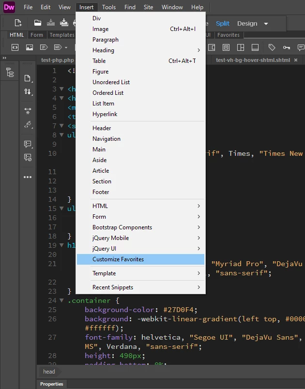Choose Table from the Insert menu
The width and height of the screenshot is (305, 389).
click(140, 61)
